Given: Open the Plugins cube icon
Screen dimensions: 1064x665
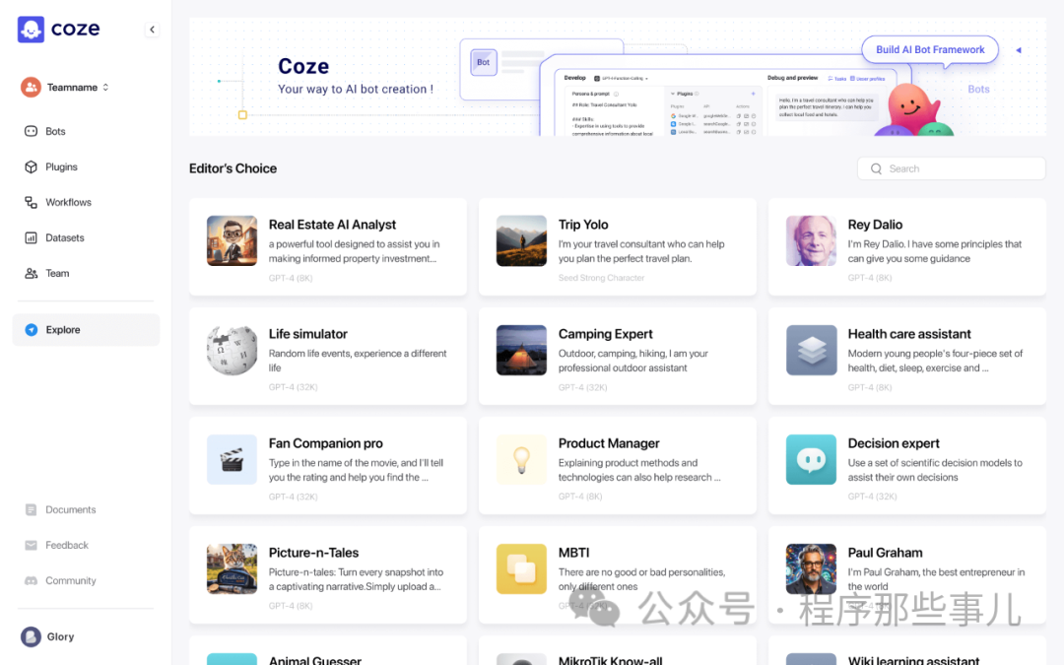Looking at the screenshot, I should (32, 166).
